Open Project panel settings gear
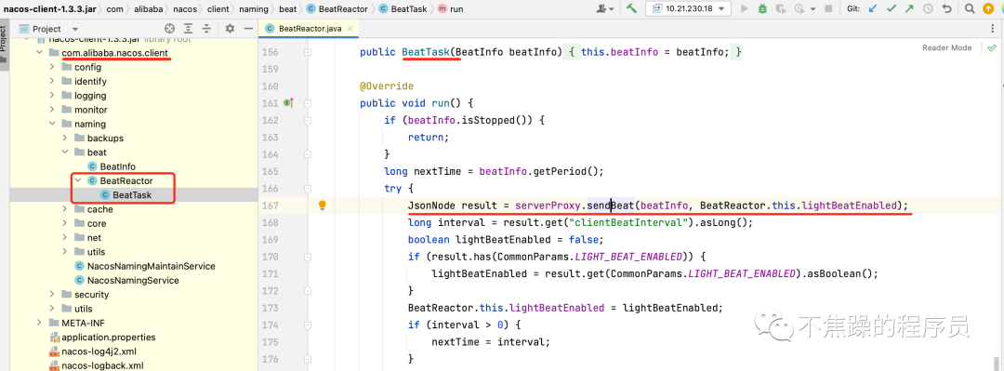This screenshot has width=1004, height=371. 231,29
